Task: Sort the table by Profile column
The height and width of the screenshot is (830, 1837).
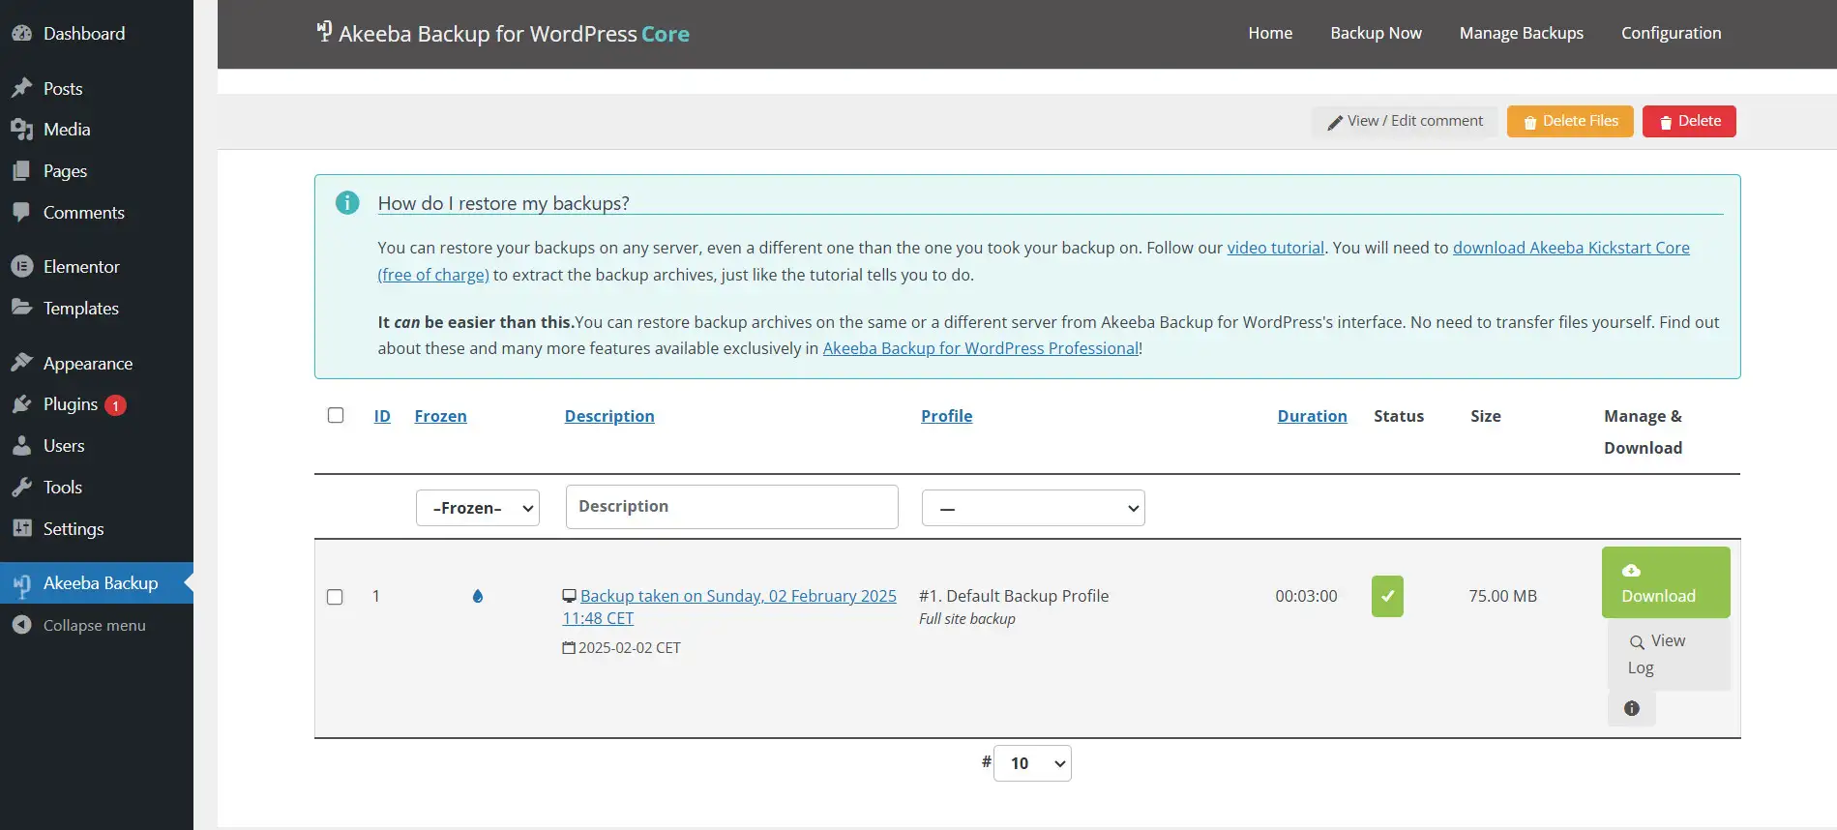Action: [946, 416]
